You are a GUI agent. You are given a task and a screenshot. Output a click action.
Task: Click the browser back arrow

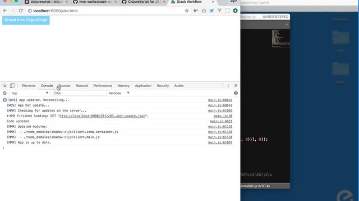coord(5,11)
